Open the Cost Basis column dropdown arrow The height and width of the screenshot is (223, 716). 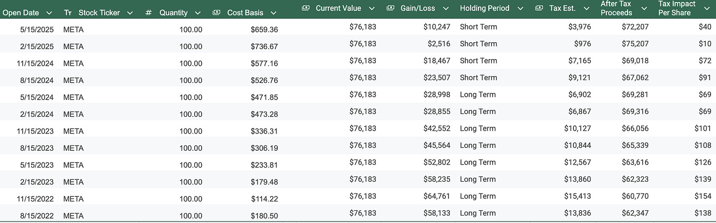point(273,13)
